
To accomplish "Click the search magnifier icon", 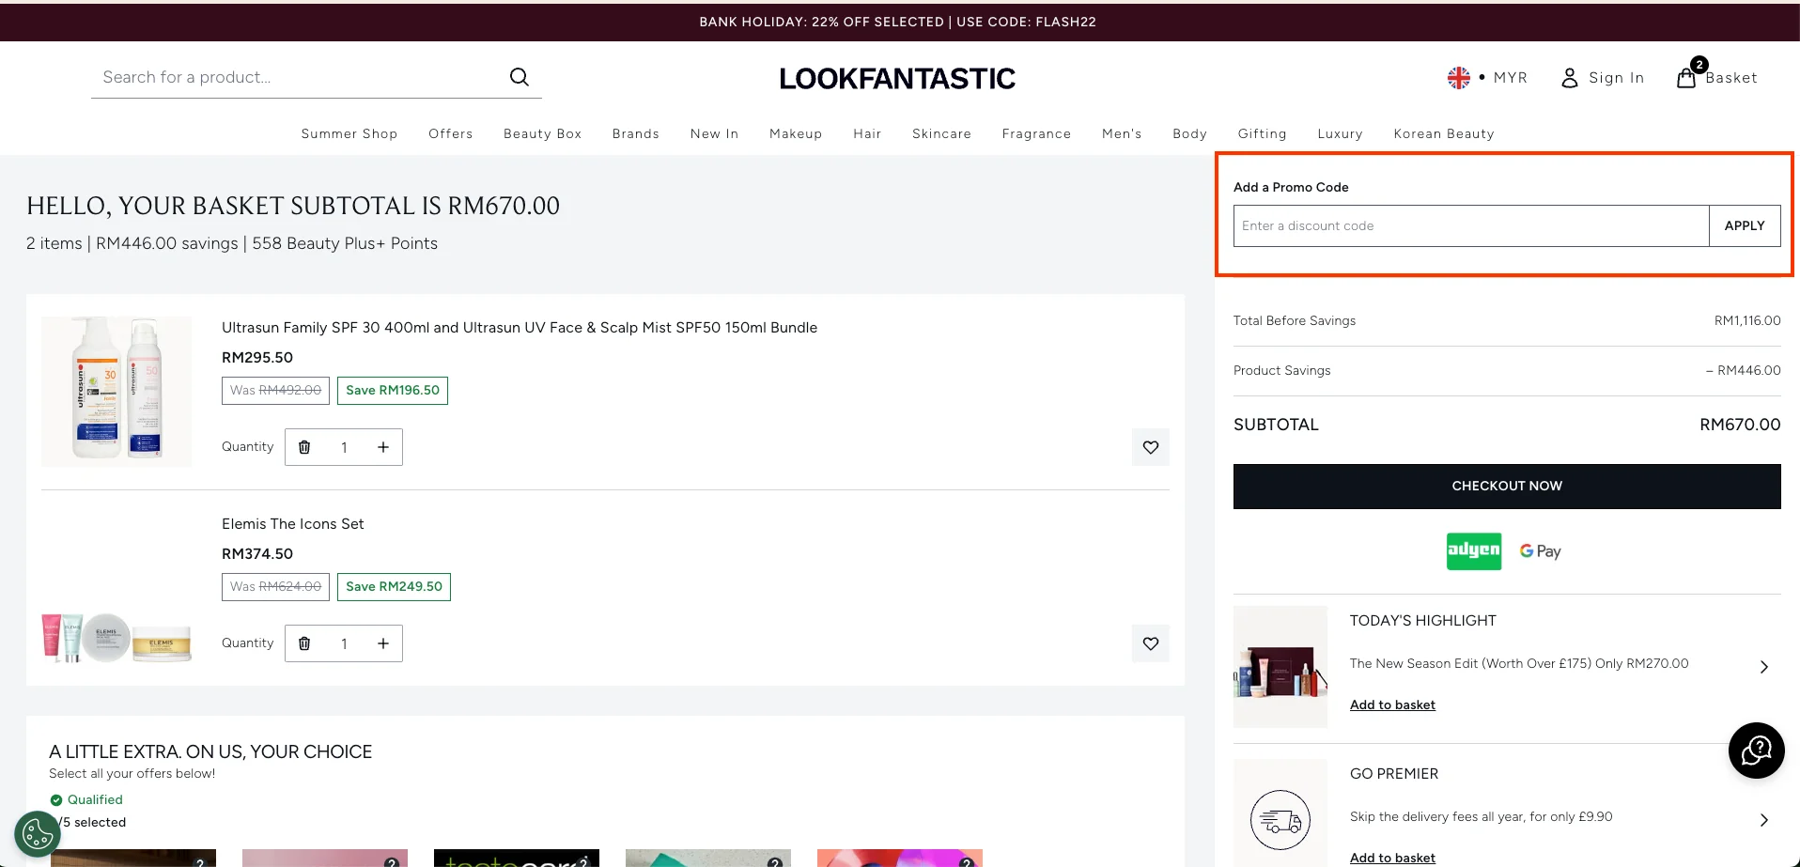I will click(519, 77).
